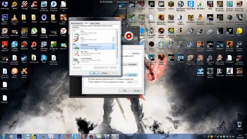
Task: Click OK in Bandicam settings window
Action: 124,91
